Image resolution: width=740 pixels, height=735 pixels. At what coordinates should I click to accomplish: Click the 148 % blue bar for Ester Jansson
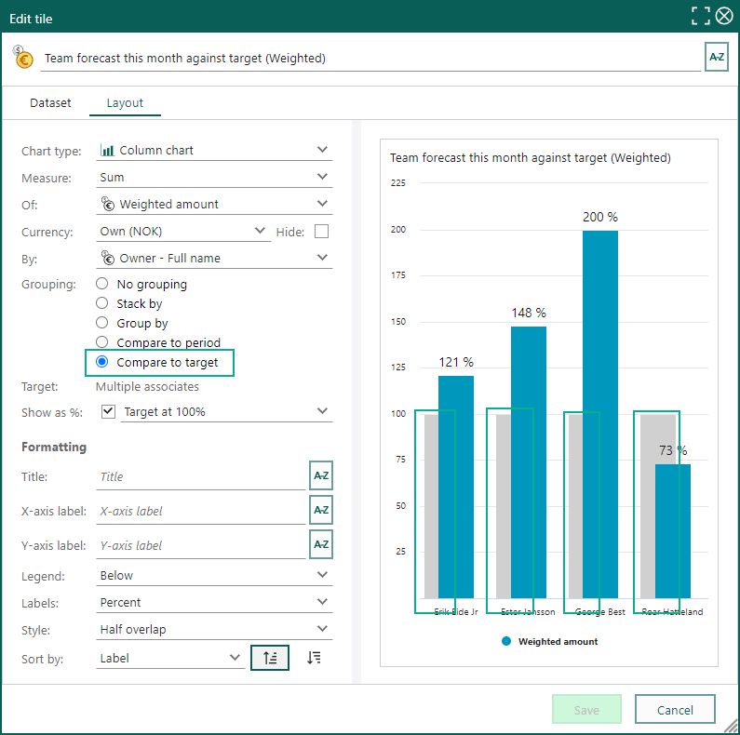point(529,462)
